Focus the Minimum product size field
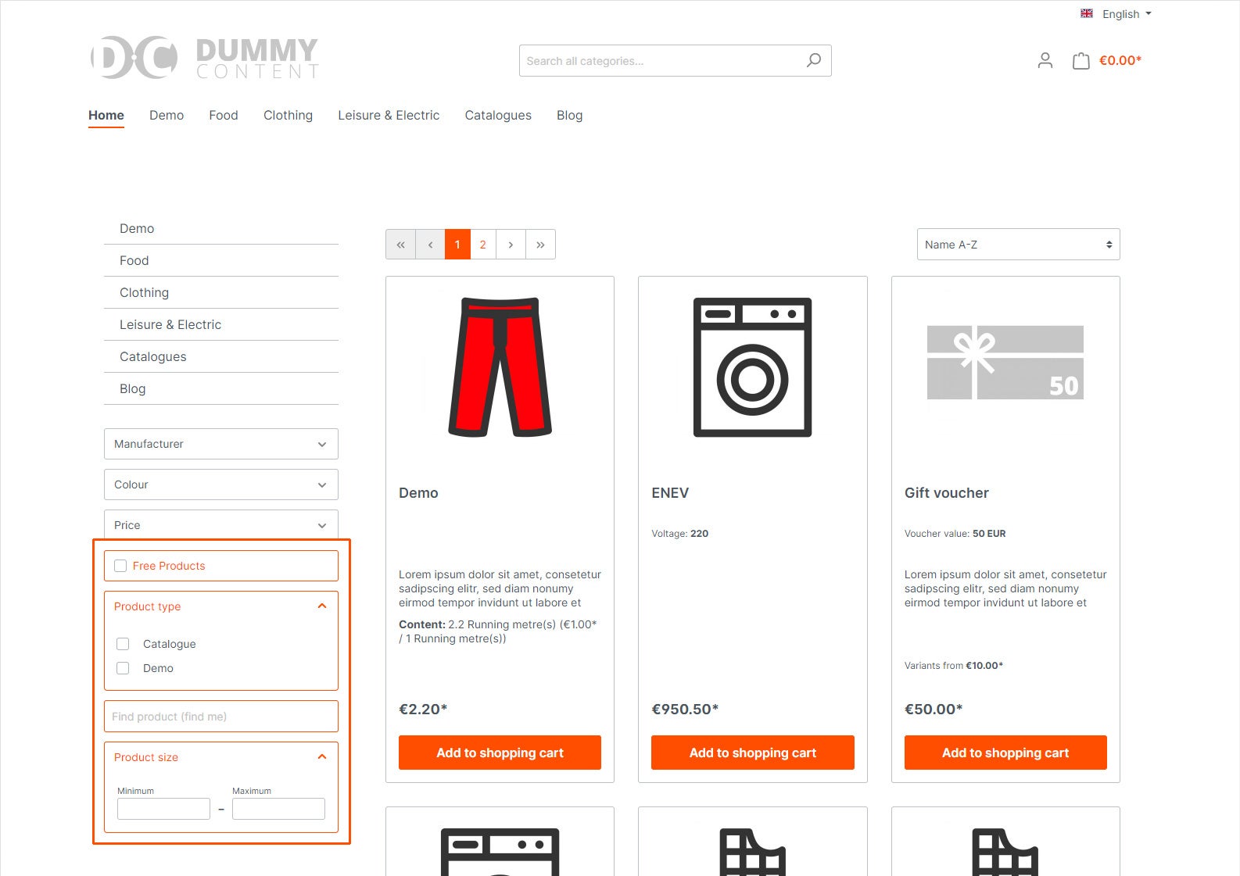Viewport: 1240px width, 876px height. pyautogui.click(x=163, y=809)
